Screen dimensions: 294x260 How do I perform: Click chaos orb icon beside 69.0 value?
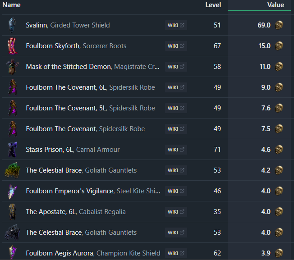point(279,25)
